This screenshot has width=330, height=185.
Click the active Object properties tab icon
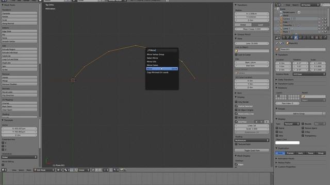(296, 38)
